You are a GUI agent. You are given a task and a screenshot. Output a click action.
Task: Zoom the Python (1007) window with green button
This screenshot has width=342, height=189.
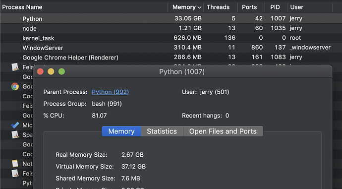pyautogui.click(x=62, y=71)
